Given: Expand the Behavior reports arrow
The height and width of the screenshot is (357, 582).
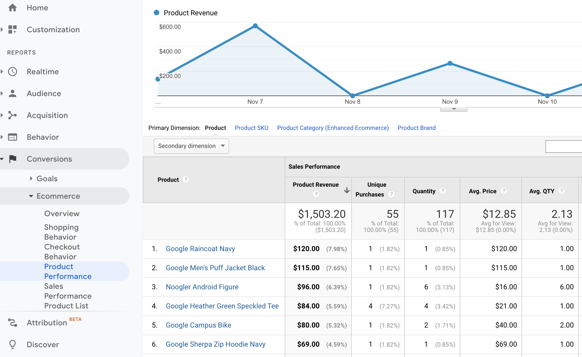Looking at the screenshot, I should (x=2, y=137).
